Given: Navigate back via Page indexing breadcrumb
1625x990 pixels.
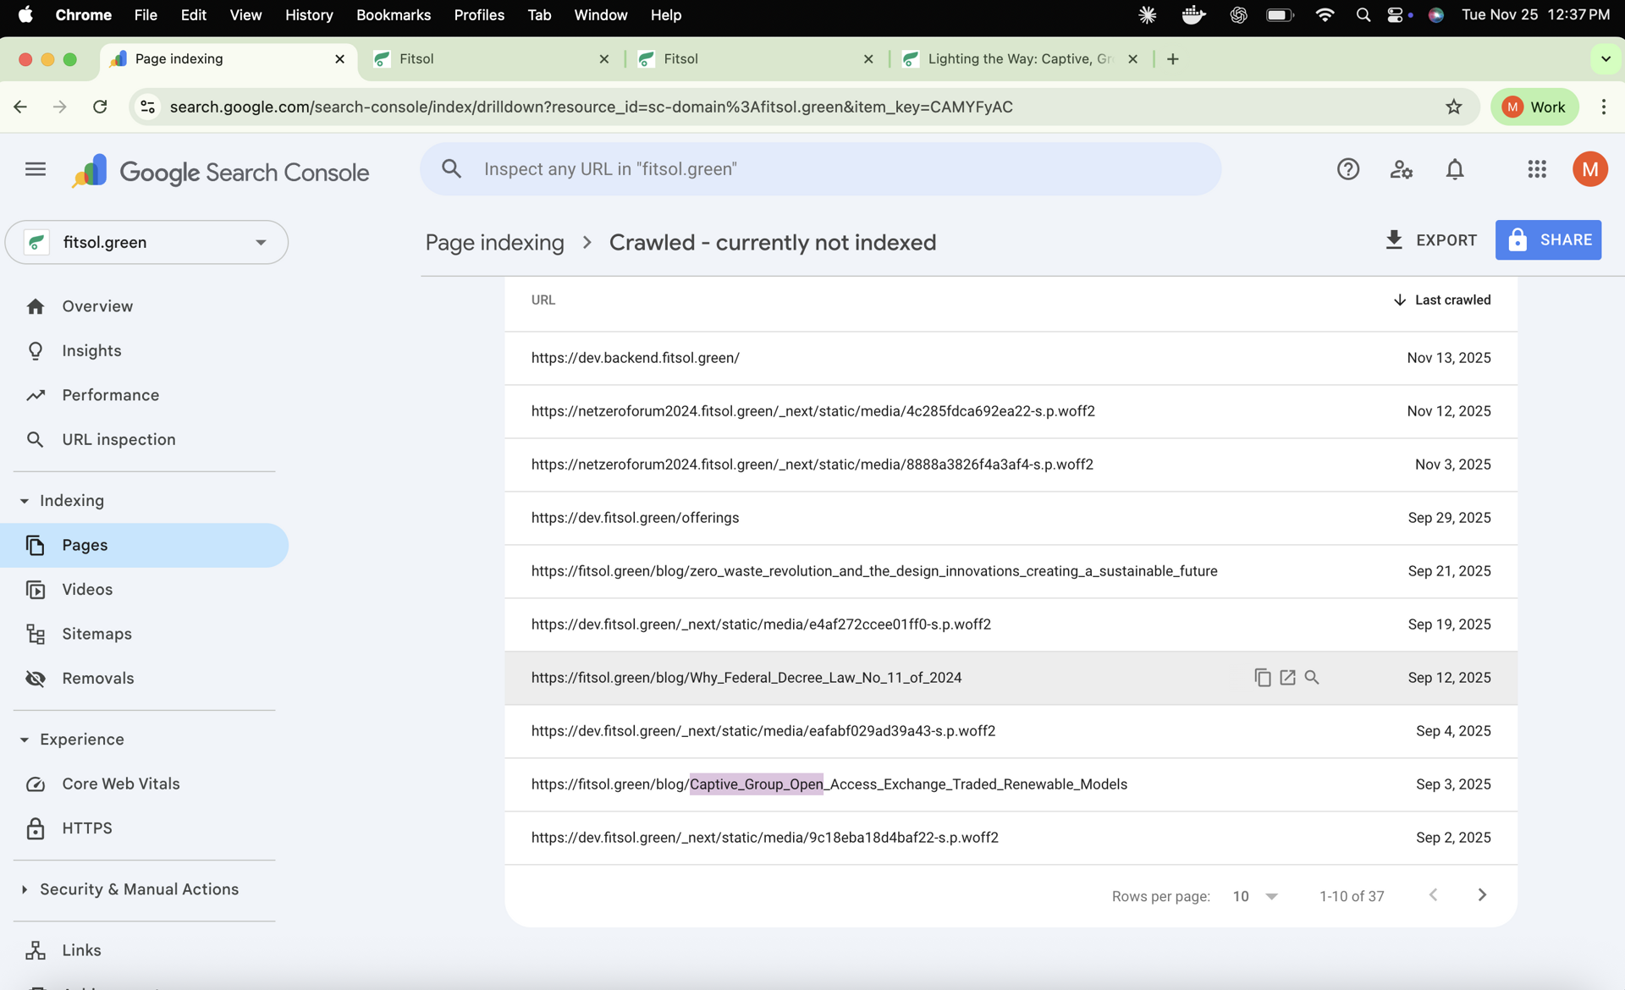Looking at the screenshot, I should 493,243.
